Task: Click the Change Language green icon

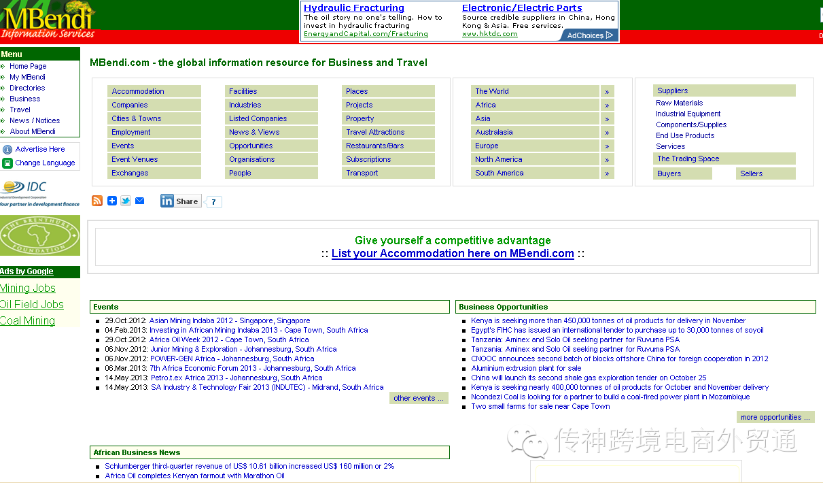Action: pyautogui.click(x=7, y=163)
